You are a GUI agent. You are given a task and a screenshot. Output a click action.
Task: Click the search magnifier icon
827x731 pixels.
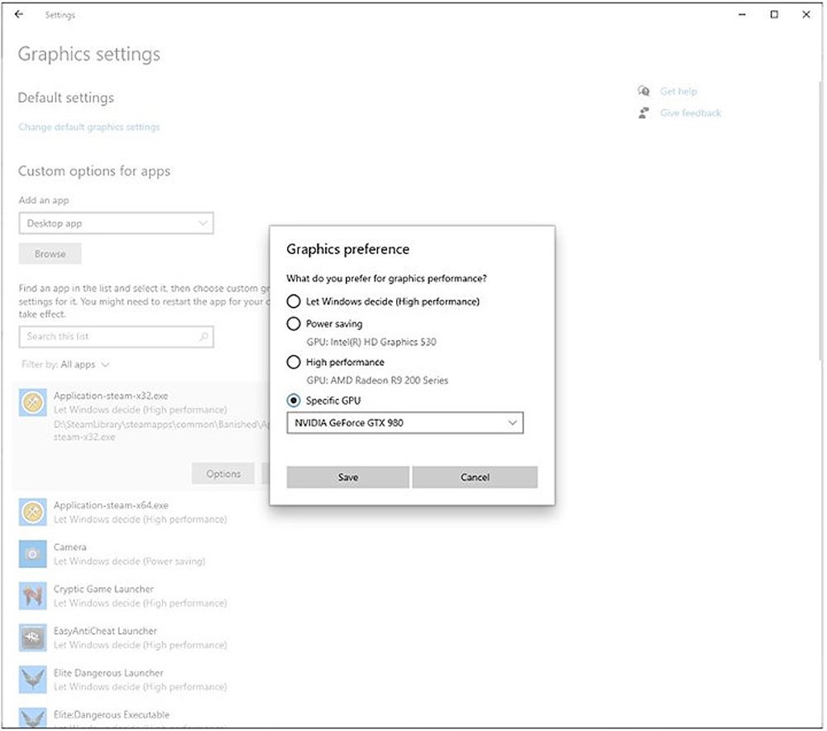(x=203, y=336)
